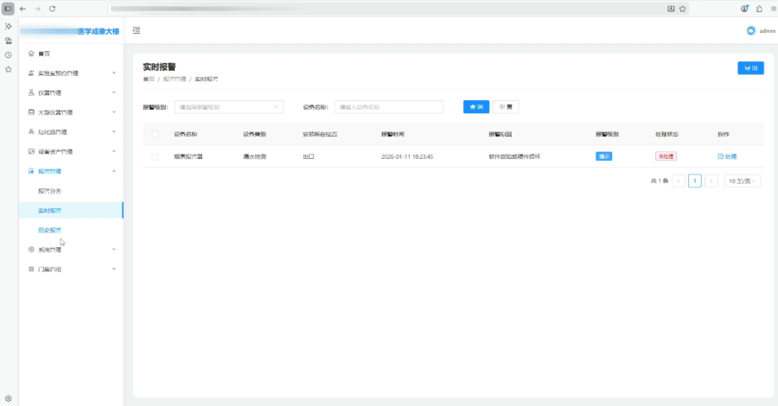This screenshot has width=778, height=406.
Task: Click the 首页 breadcrumb link
Action: 149,79
